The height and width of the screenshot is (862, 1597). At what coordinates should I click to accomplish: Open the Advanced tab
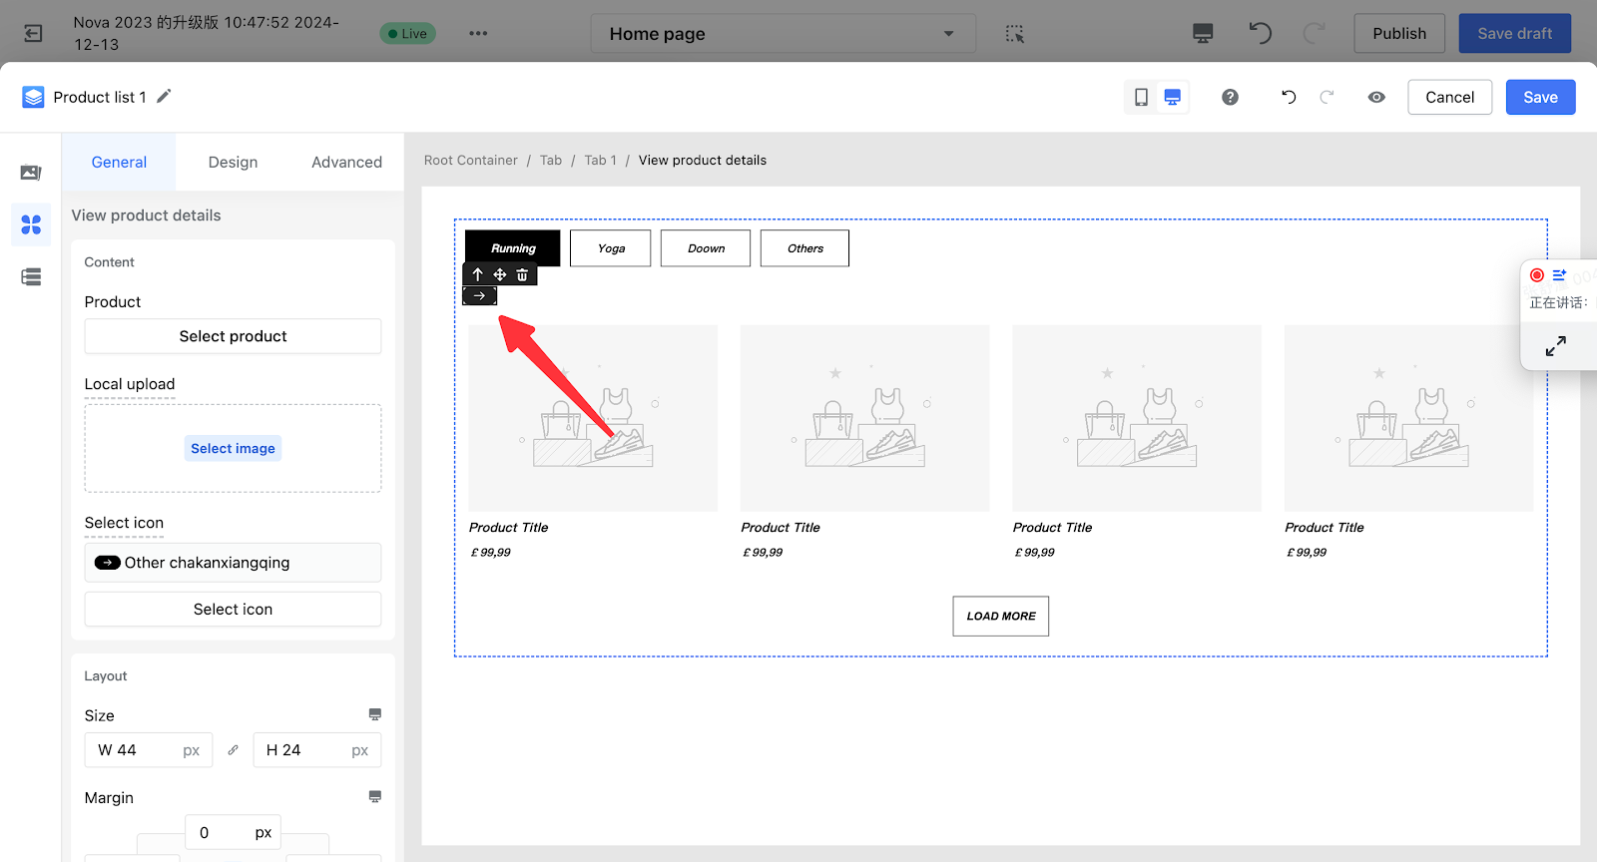[346, 162]
